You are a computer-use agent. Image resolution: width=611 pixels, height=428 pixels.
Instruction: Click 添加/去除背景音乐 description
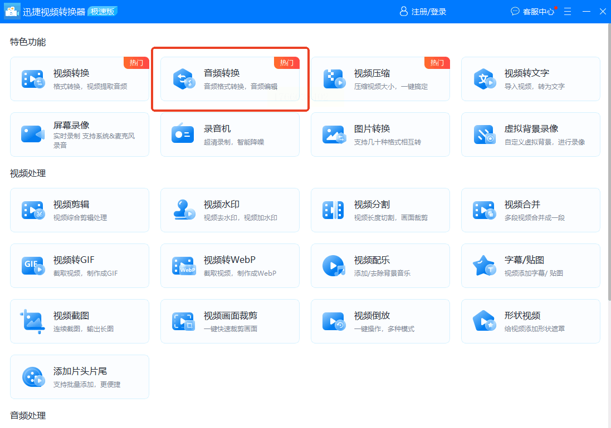[x=382, y=273]
